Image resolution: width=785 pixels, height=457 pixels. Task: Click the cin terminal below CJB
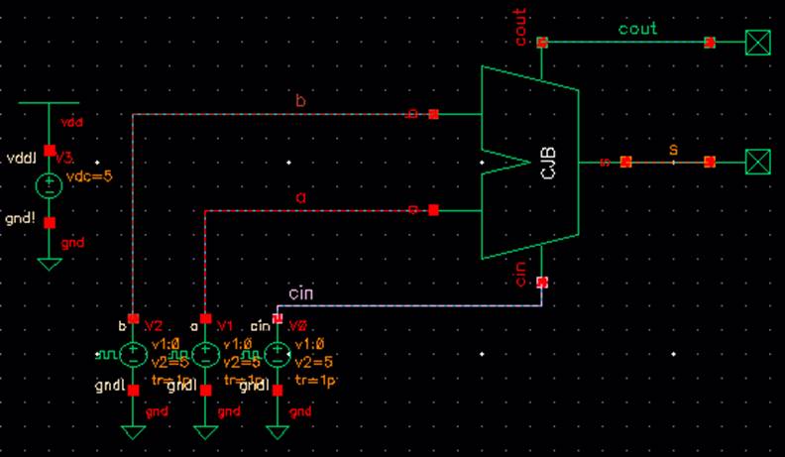(x=542, y=283)
